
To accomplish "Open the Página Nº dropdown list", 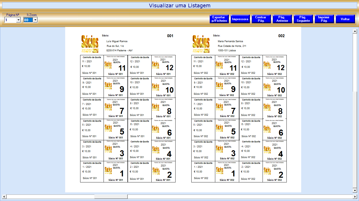I will click(x=18, y=20).
